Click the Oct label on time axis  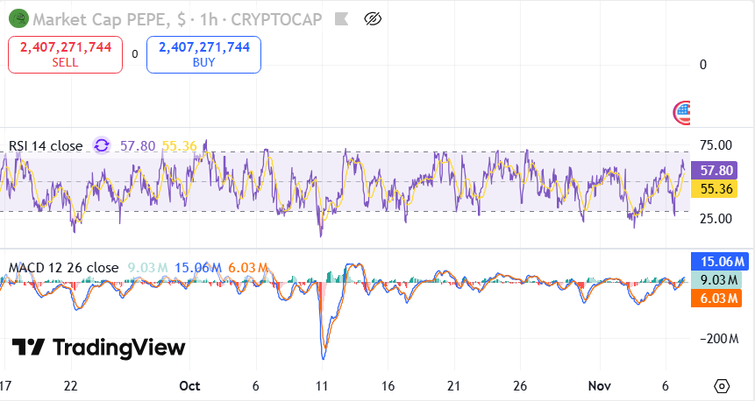189,386
